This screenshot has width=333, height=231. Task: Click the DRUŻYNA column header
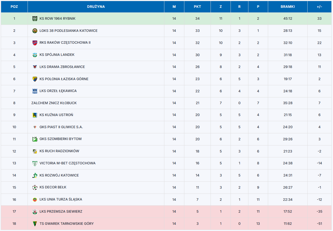click(96, 7)
